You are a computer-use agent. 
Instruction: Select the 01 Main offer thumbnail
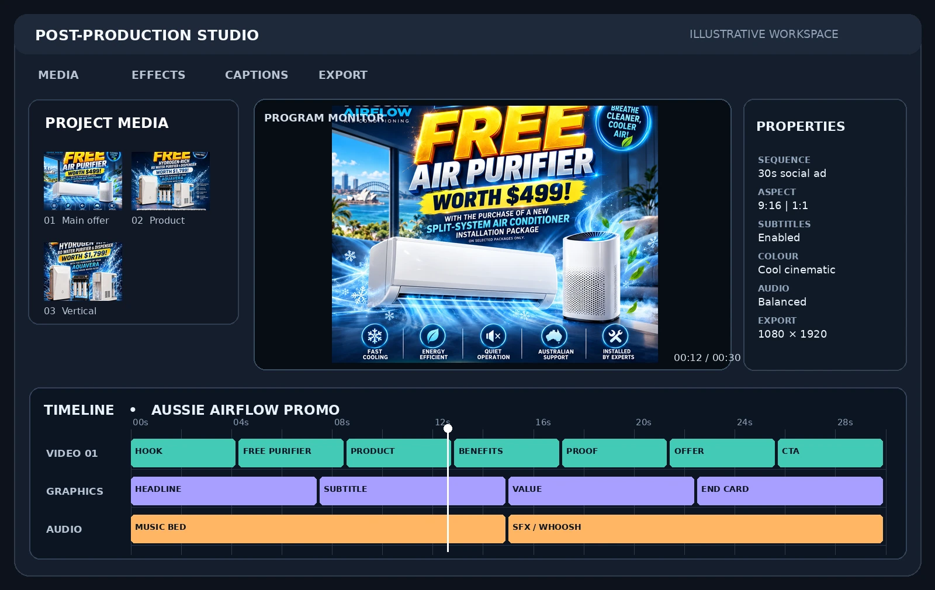point(83,181)
